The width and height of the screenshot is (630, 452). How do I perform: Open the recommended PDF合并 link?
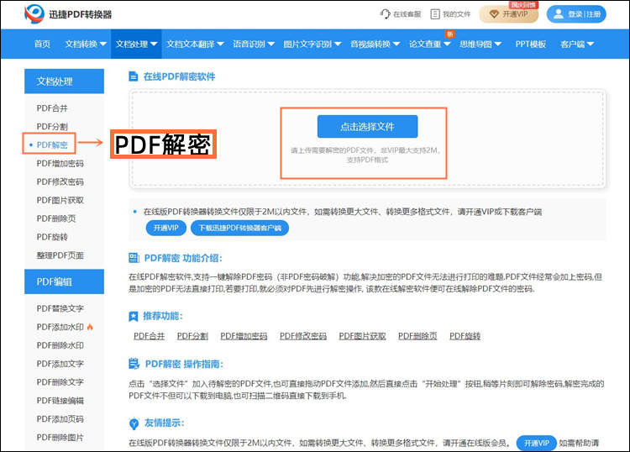point(149,336)
